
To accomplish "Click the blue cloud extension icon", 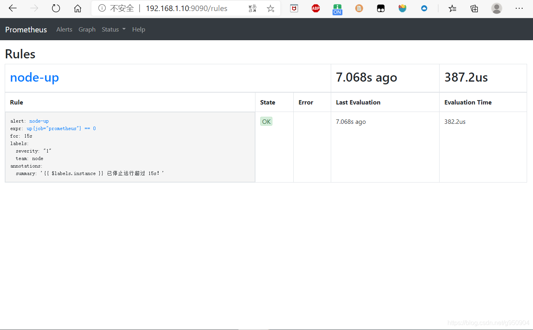I will (x=424, y=8).
